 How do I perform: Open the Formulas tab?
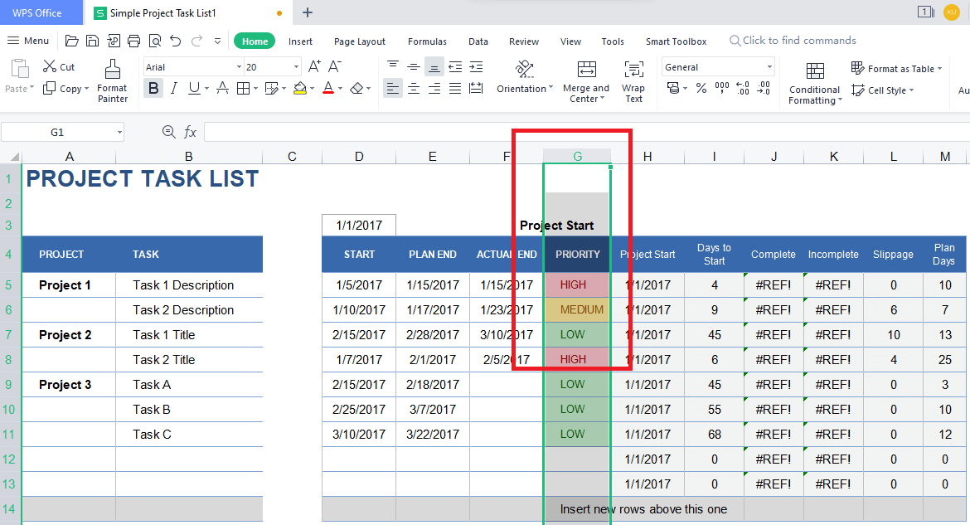pyautogui.click(x=427, y=41)
